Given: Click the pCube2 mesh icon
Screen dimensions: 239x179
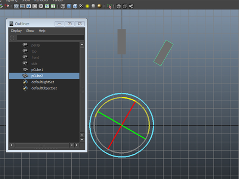Looking at the screenshot, I should pos(25,76).
